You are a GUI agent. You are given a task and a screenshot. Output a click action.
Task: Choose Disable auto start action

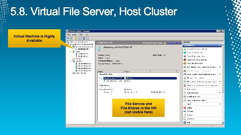click(x=194, y=96)
